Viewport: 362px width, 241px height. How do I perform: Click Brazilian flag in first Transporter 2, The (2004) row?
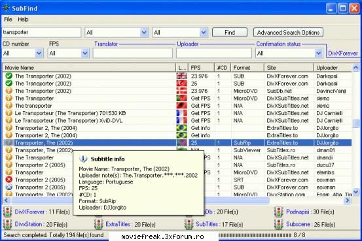click(x=182, y=127)
